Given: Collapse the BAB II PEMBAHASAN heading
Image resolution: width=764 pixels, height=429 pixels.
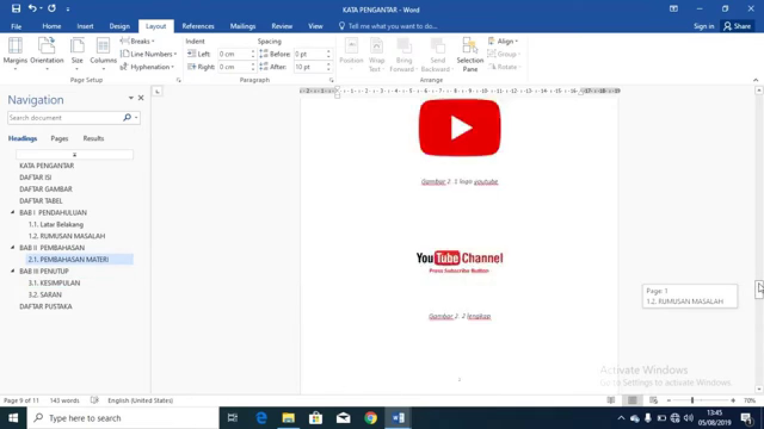Looking at the screenshot, I should pyautogui.click(x=13, y=247).
